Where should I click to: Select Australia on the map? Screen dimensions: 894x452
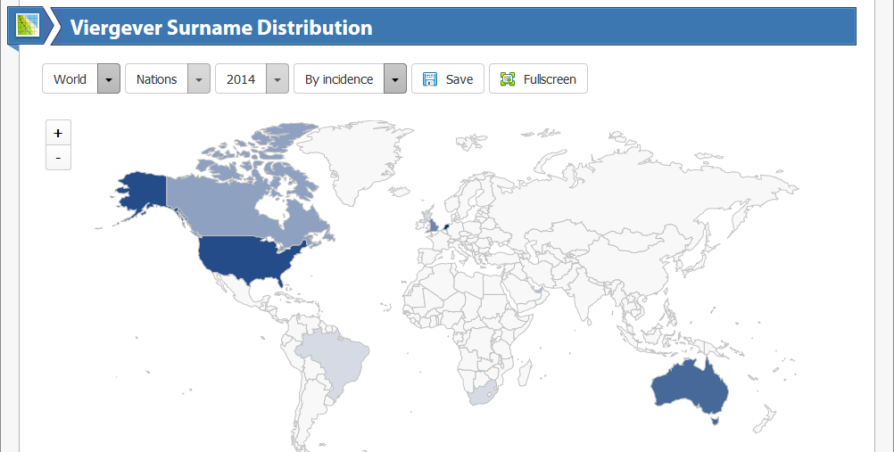point(689,388)
